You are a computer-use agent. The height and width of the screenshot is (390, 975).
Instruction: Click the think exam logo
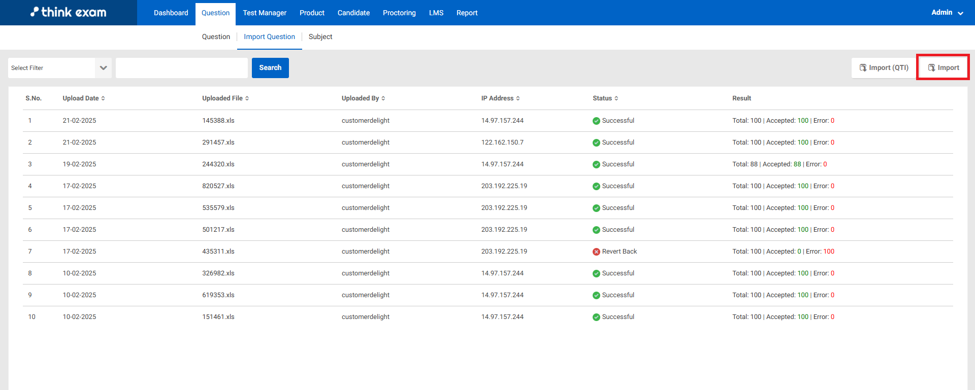[x=69, y=12]
